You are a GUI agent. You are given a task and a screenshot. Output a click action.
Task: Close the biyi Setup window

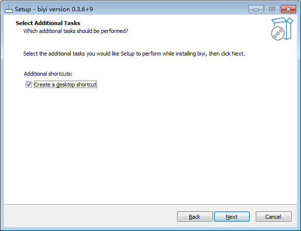287,9
